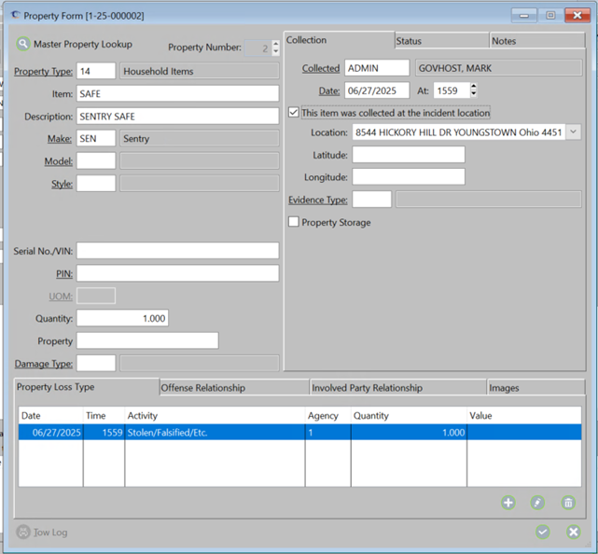Click the Property Type lookup label

(43, 71)
